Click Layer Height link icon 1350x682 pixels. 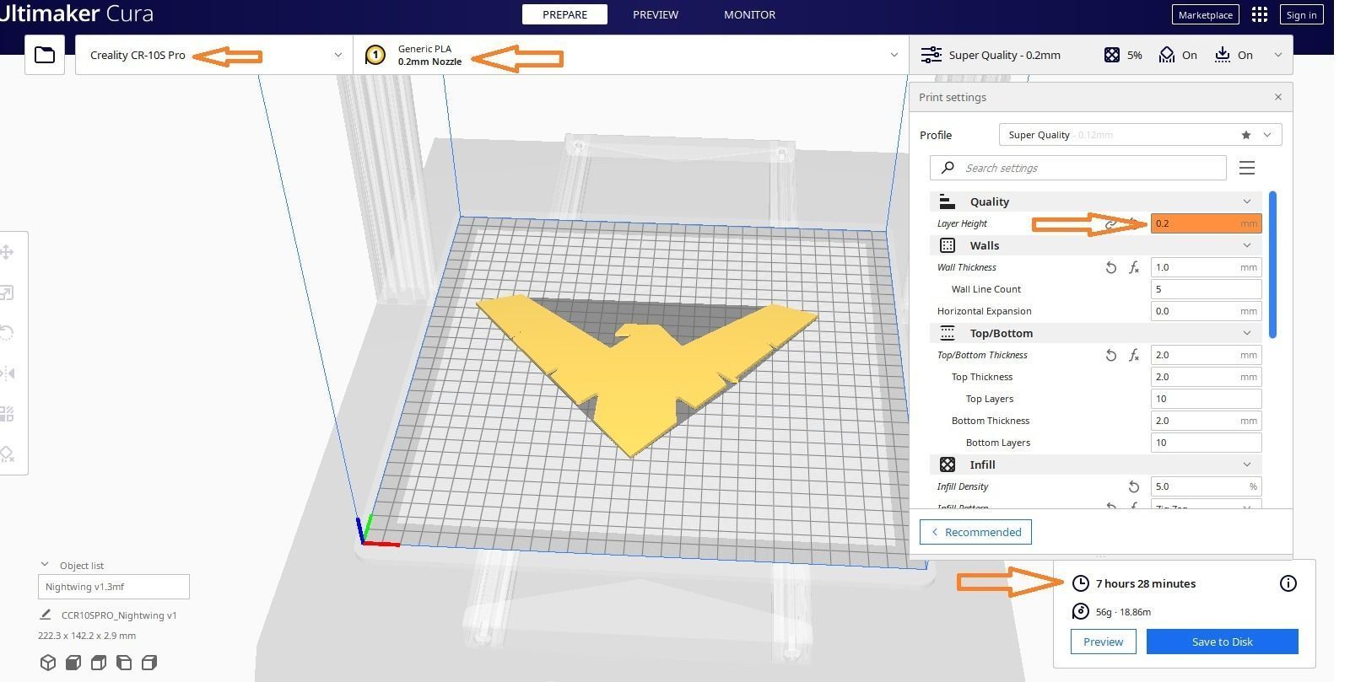tap(1111, 223)
